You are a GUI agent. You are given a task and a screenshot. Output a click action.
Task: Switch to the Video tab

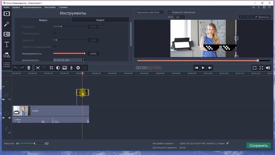(43, 20)
